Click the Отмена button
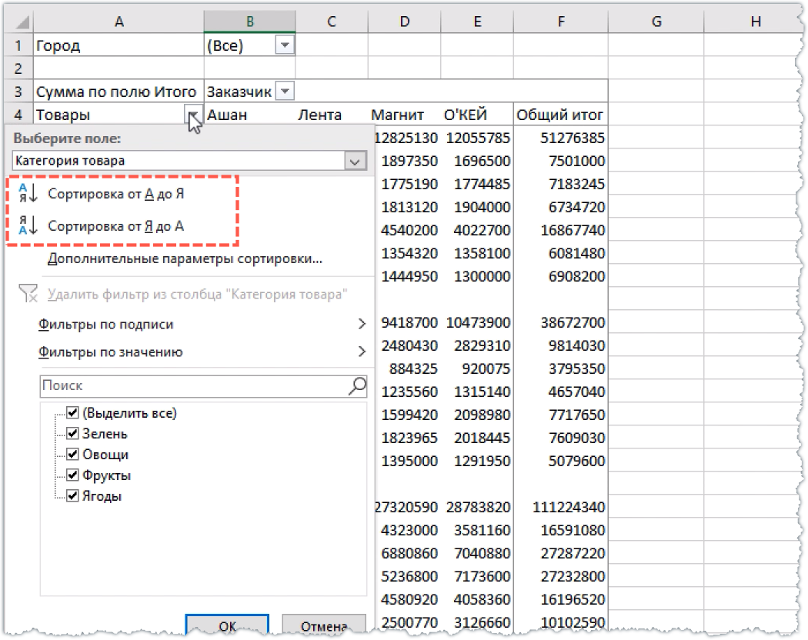This screenshot has height=640, width=808. point(324,625)
